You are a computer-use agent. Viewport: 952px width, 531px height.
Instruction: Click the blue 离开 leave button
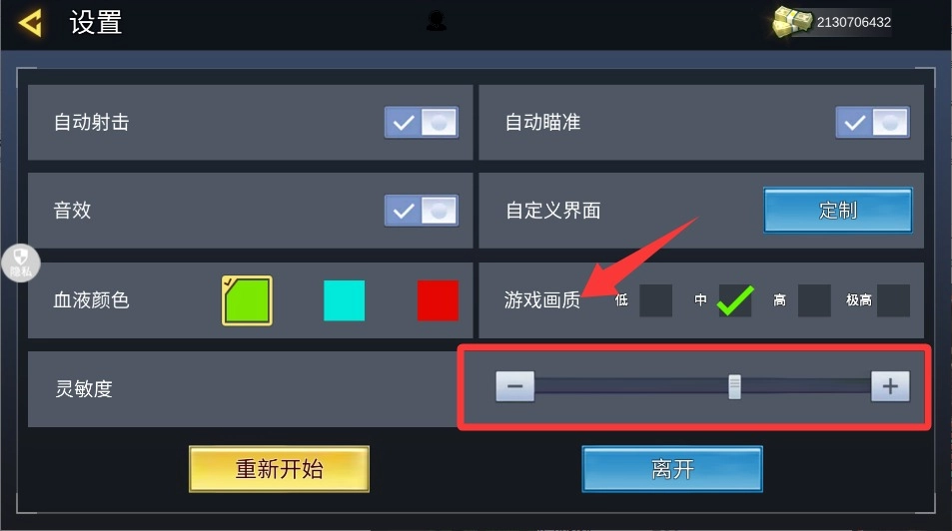672,469
